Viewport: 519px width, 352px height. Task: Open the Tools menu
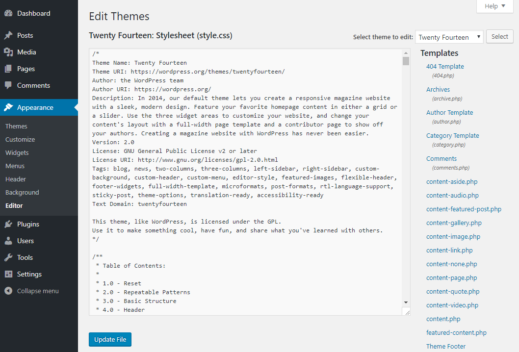tap(39, 257)
